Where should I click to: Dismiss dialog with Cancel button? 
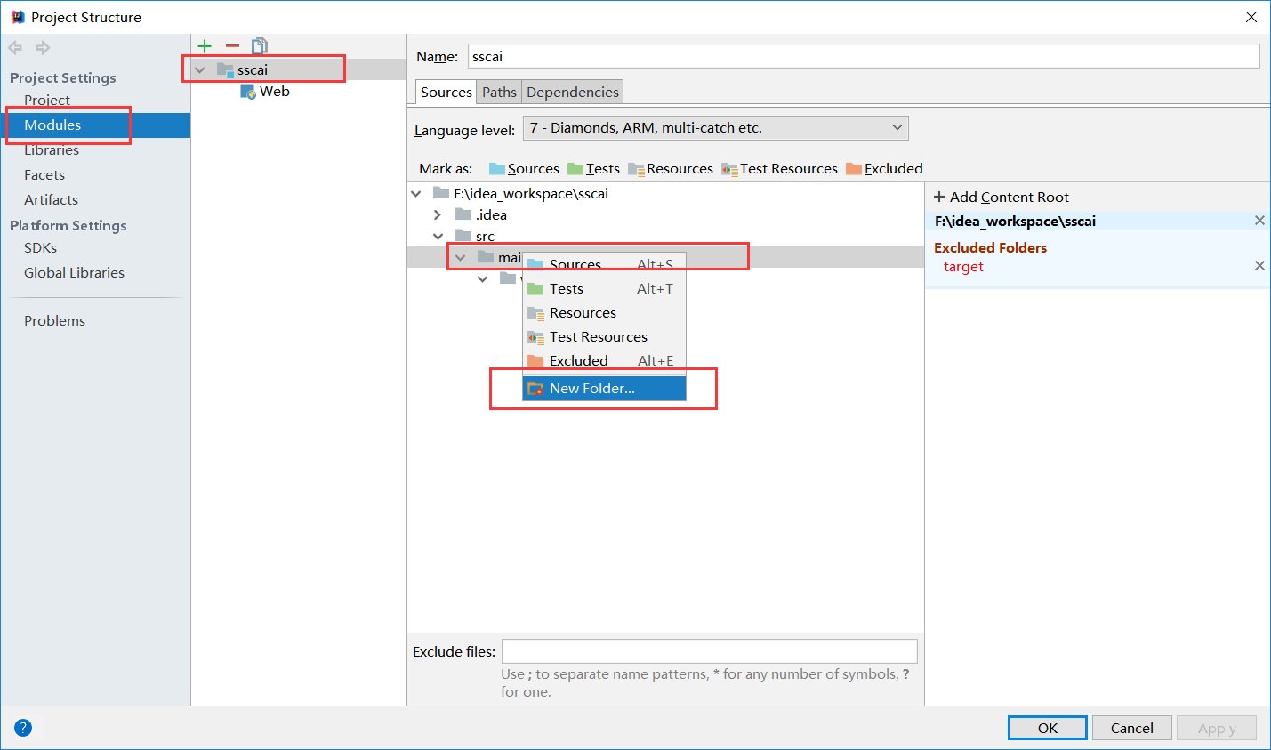[x=1131, y=728]
